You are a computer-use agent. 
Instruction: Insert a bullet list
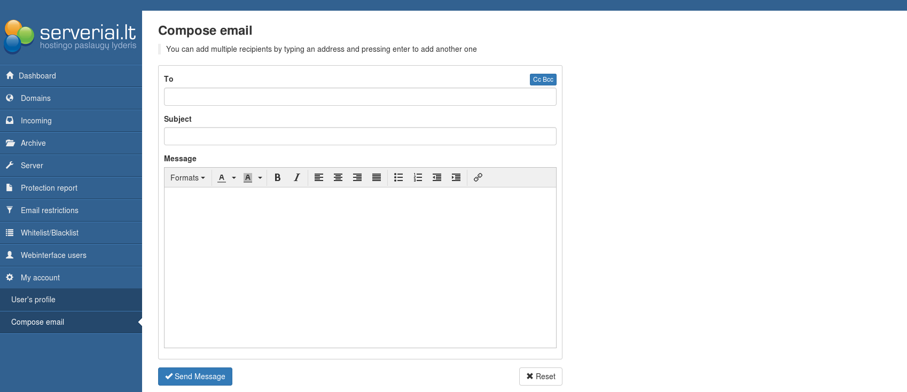pos(398,178)
